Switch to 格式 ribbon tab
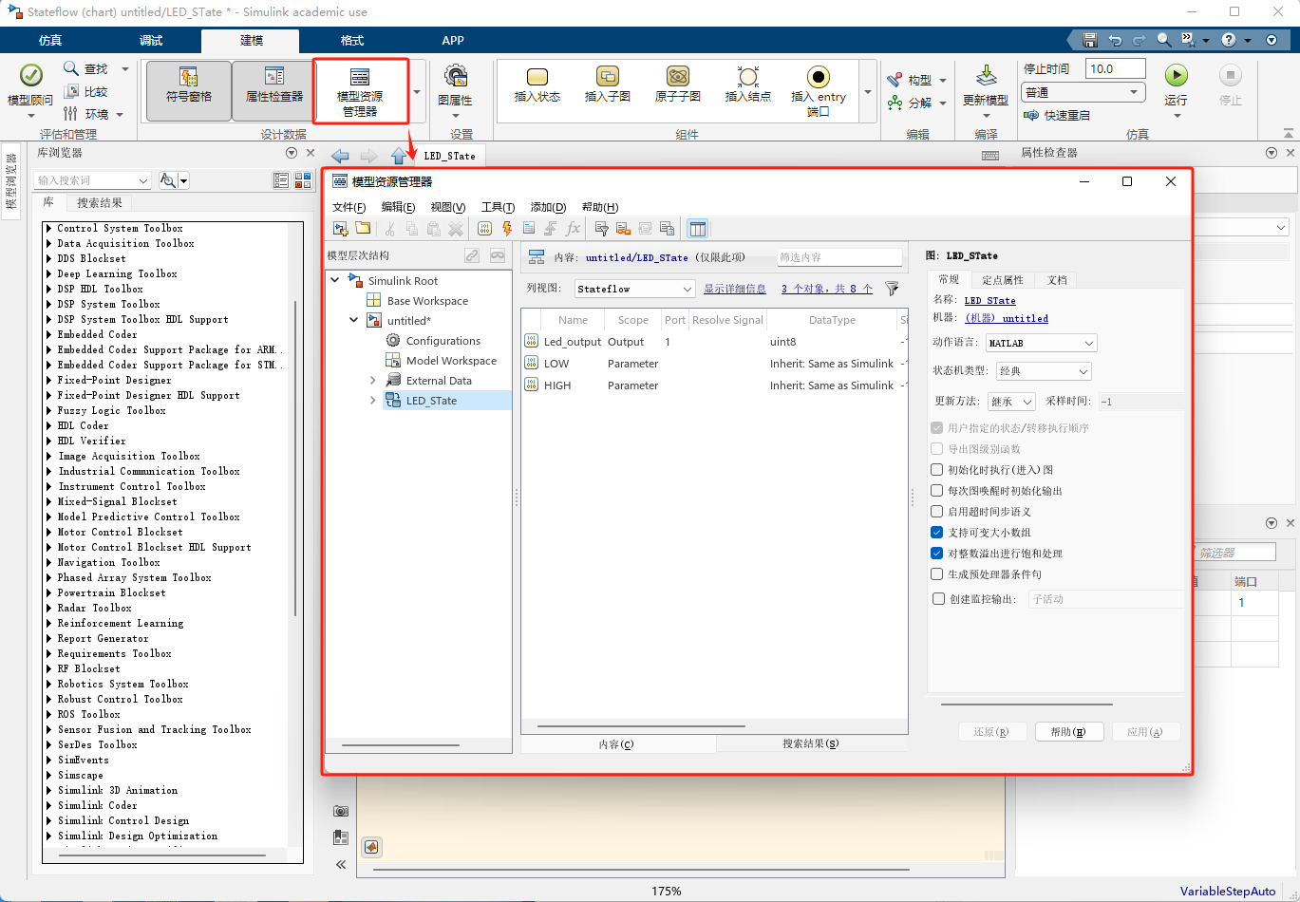Screen dimensions: 1300x902 [352, 40]
